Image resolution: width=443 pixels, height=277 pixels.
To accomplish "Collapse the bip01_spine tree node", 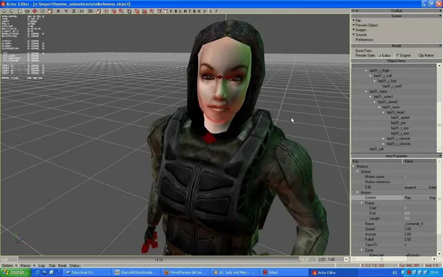I will [x=366, y=92].
